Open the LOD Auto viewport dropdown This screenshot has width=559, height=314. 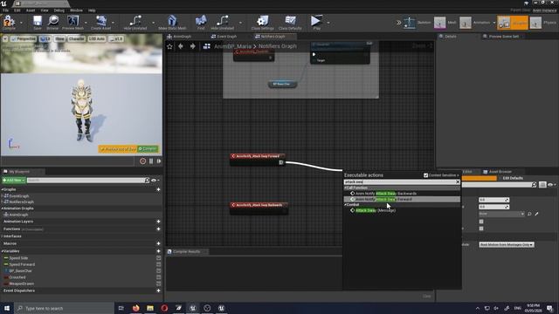click(x=97, y=38)
